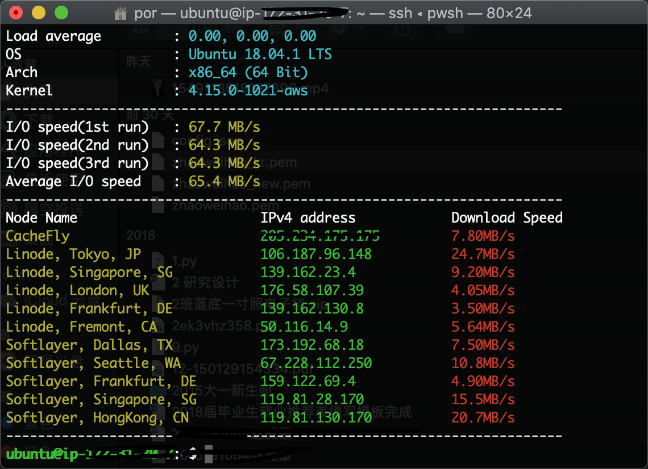Select the kernel version 4.15.0-1021-aws

[x=248, y=91]
